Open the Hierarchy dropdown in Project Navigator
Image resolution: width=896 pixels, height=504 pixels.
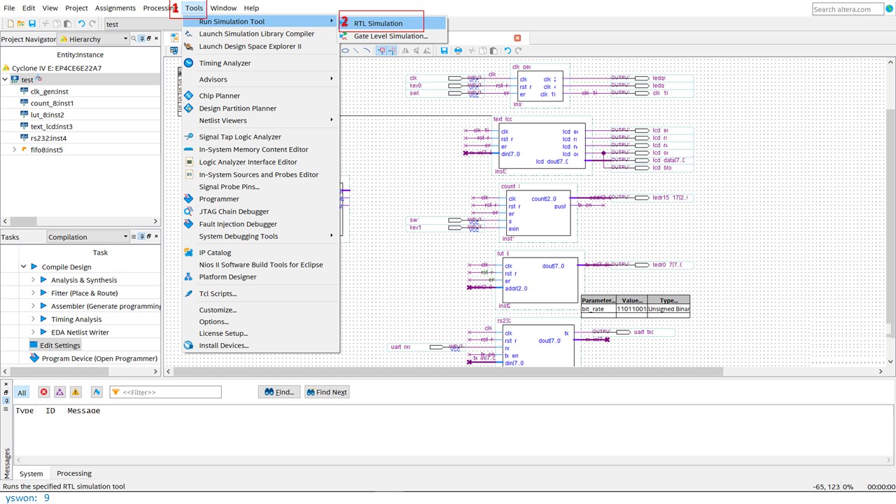point(94,39)
